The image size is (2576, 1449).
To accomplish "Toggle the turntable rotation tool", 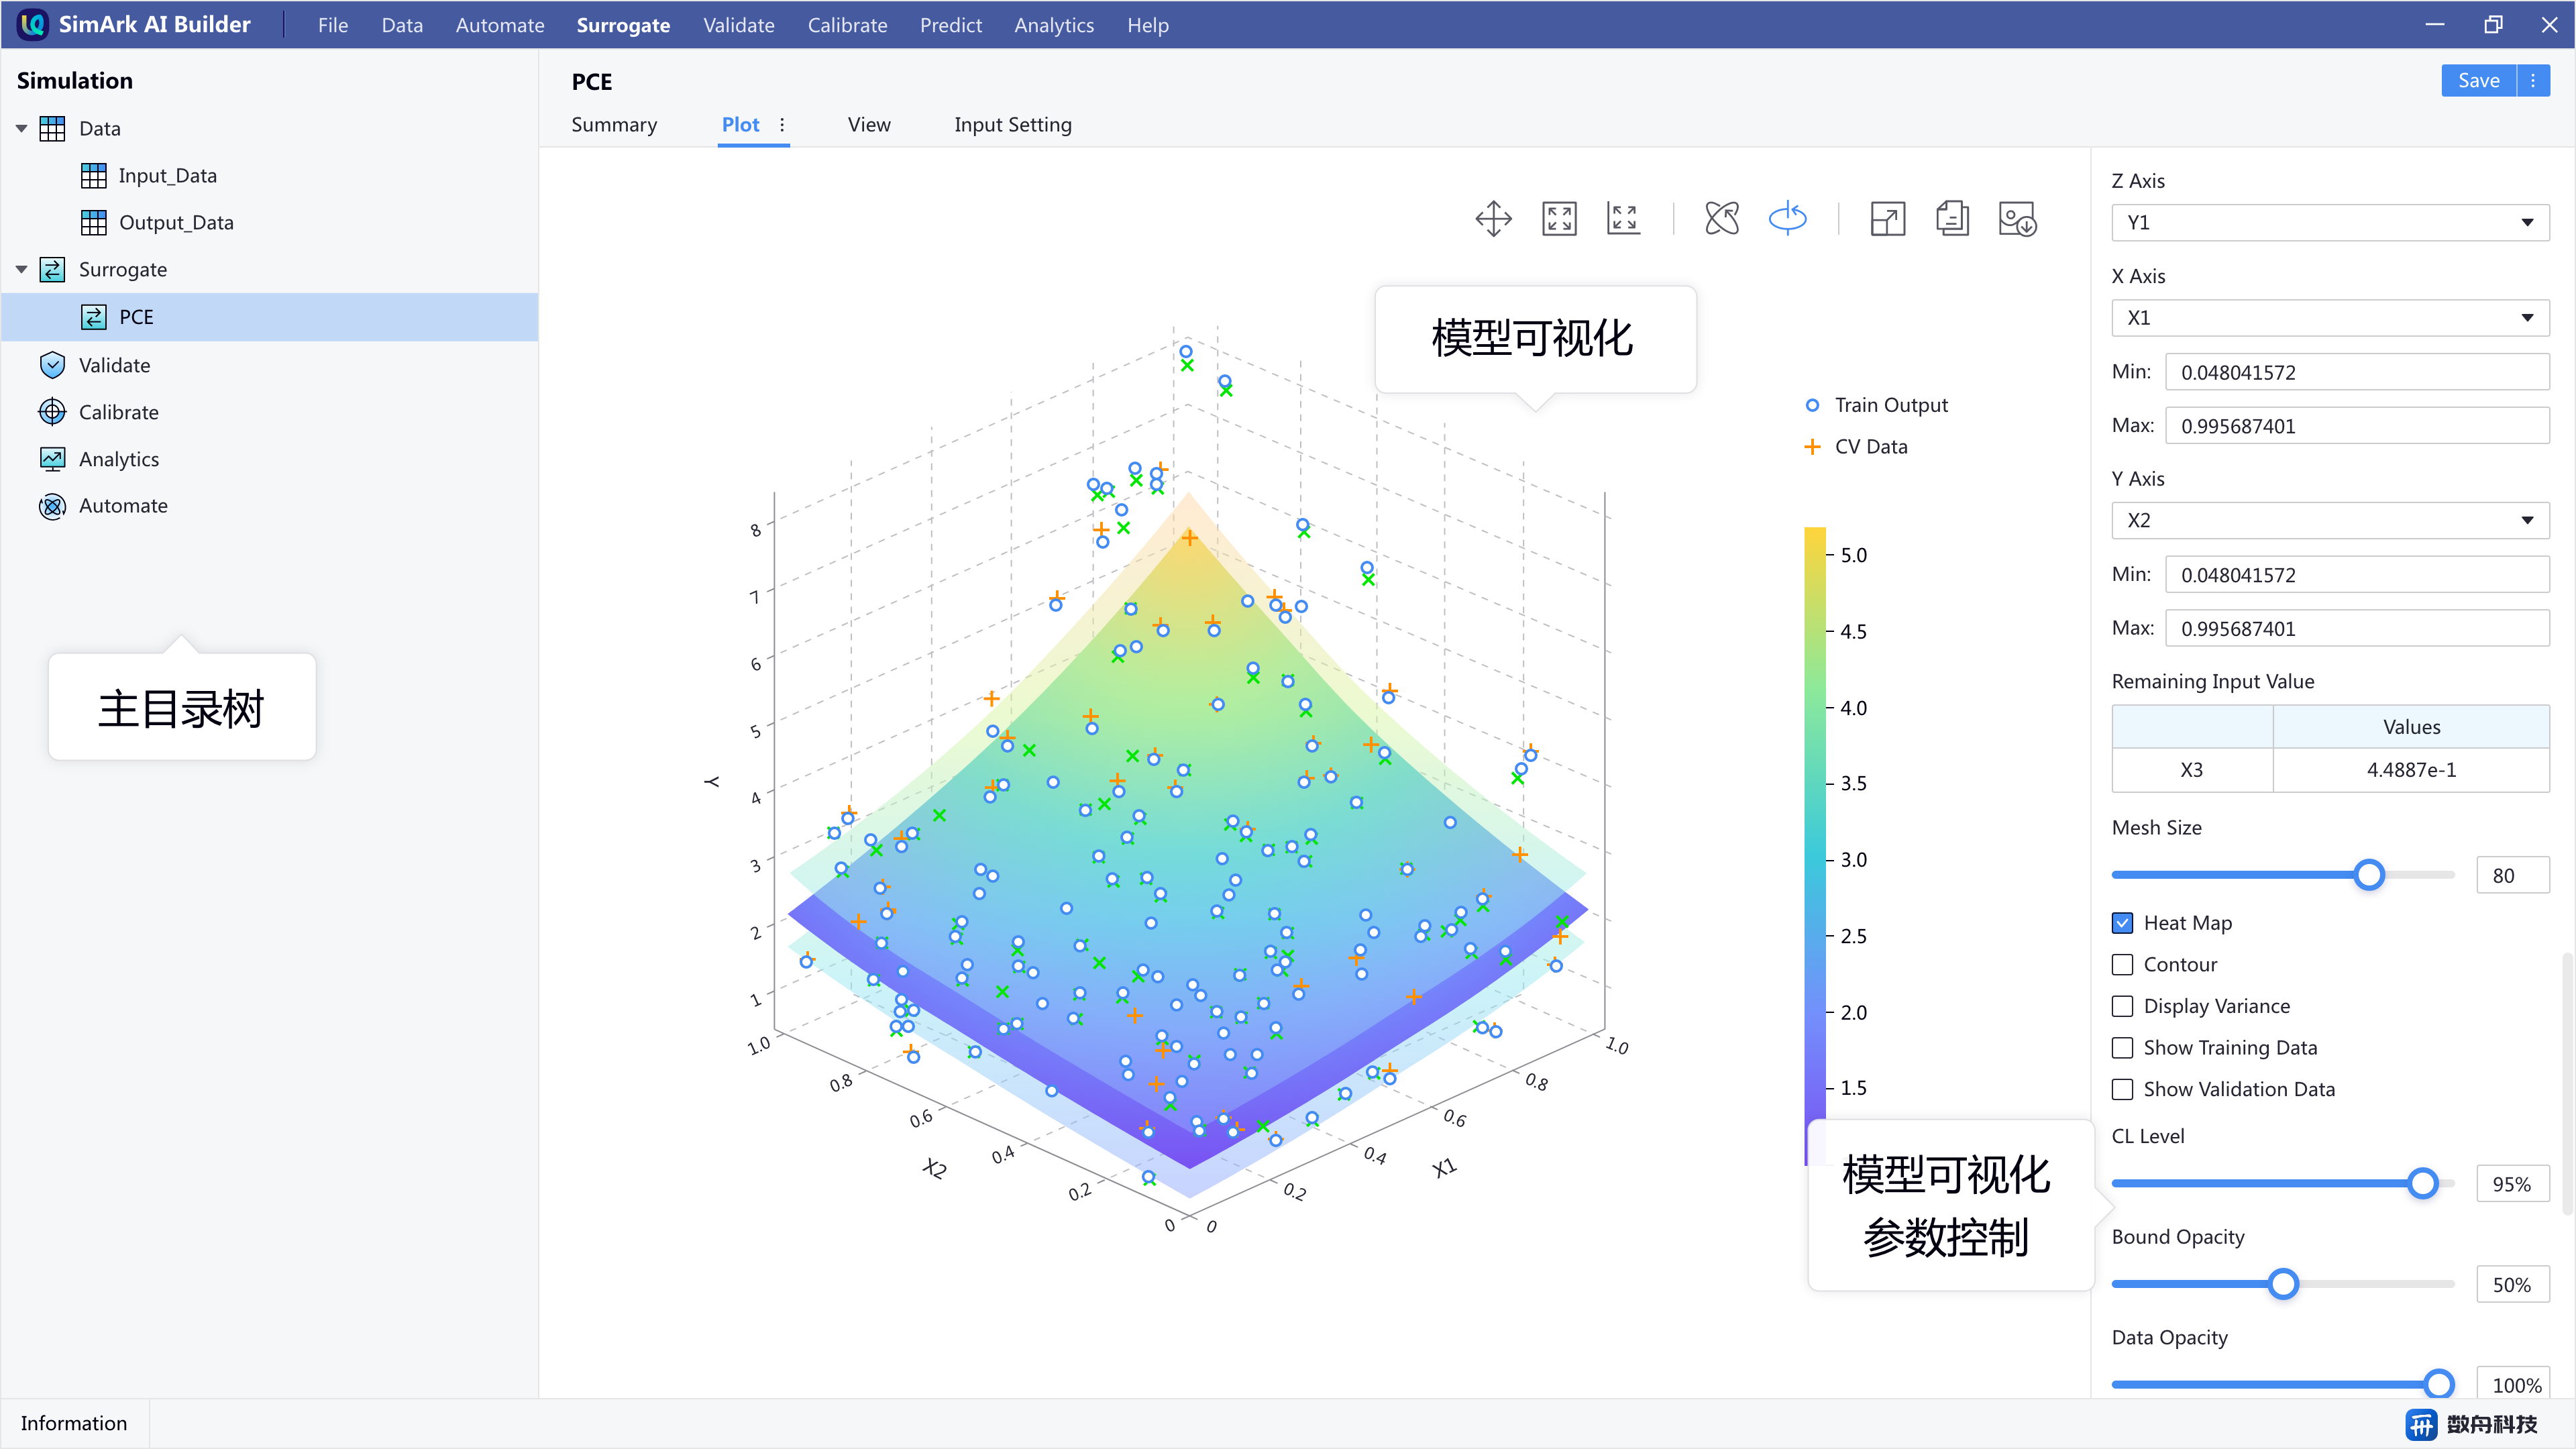I will (1787, 219).
